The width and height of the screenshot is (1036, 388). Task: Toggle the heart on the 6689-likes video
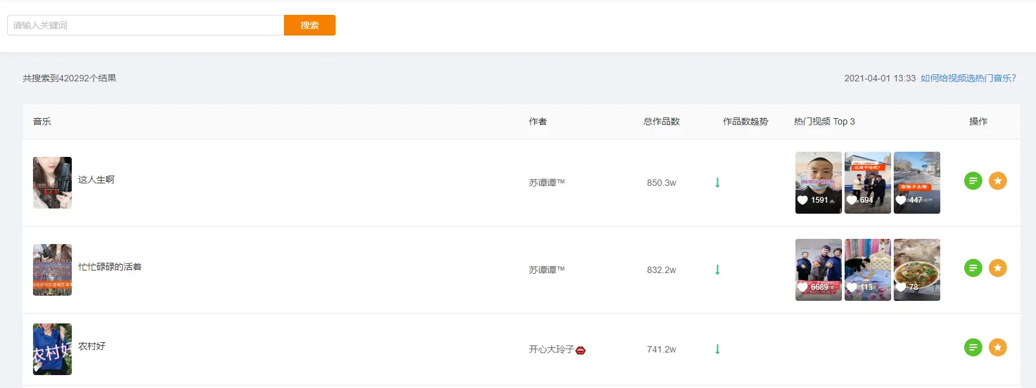pyautogui.click(x=802, y=287)
